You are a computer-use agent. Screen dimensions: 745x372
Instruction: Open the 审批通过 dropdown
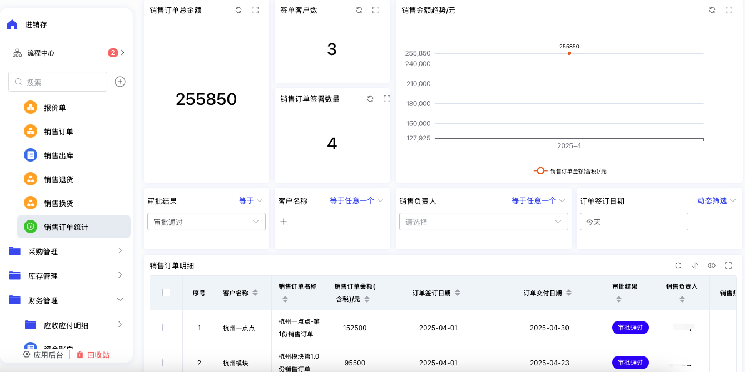tap(206, 222)
